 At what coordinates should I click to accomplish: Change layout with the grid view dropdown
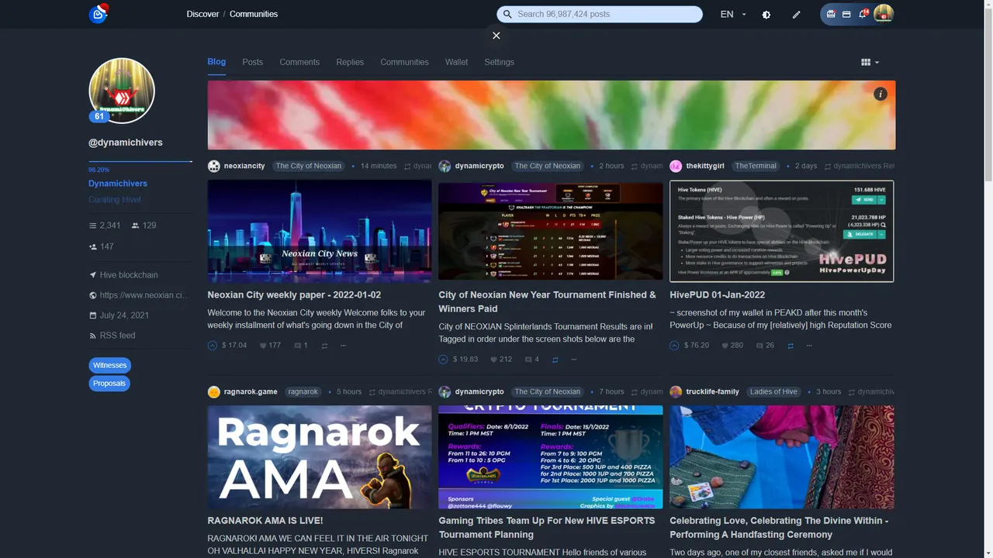pos(870,62)
